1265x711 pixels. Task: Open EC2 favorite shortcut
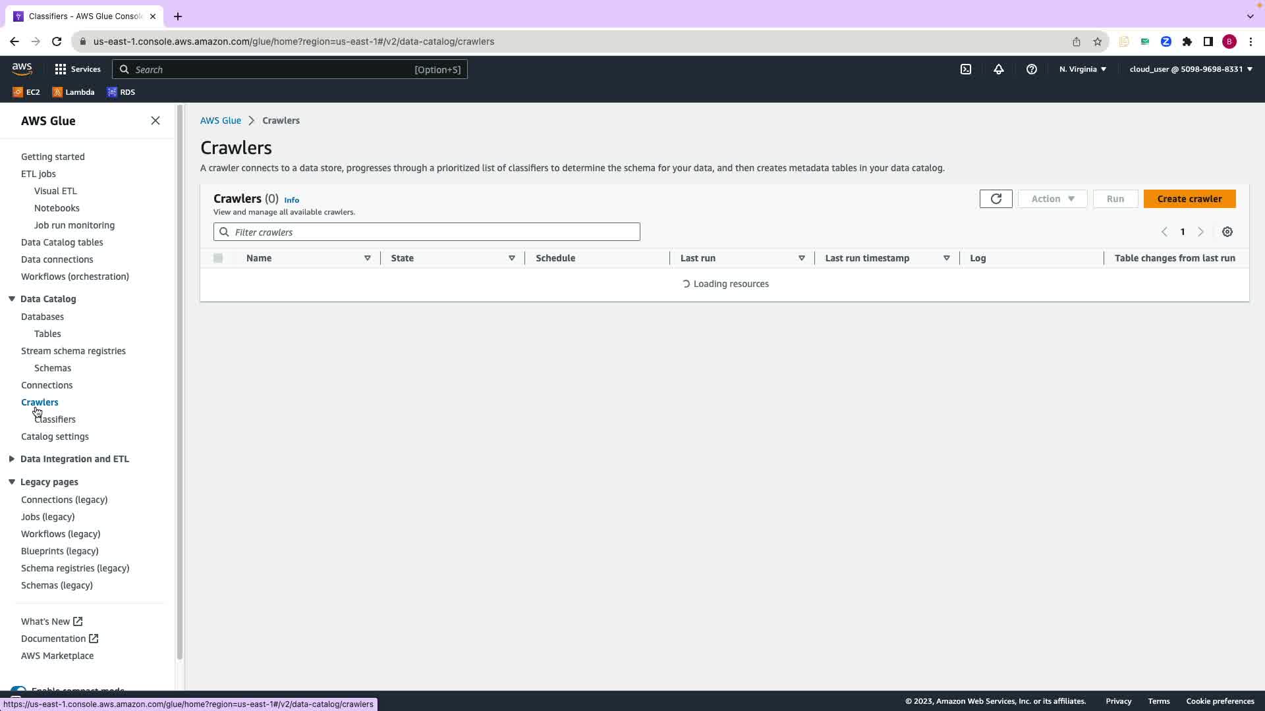(x=26, y=92)
